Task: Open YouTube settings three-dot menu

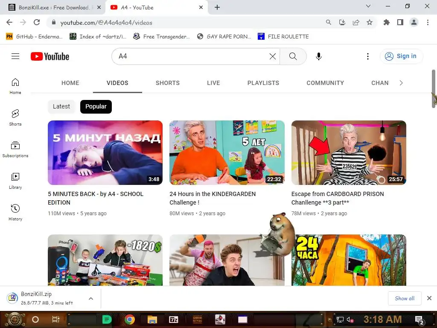Action: click(368, 56)
